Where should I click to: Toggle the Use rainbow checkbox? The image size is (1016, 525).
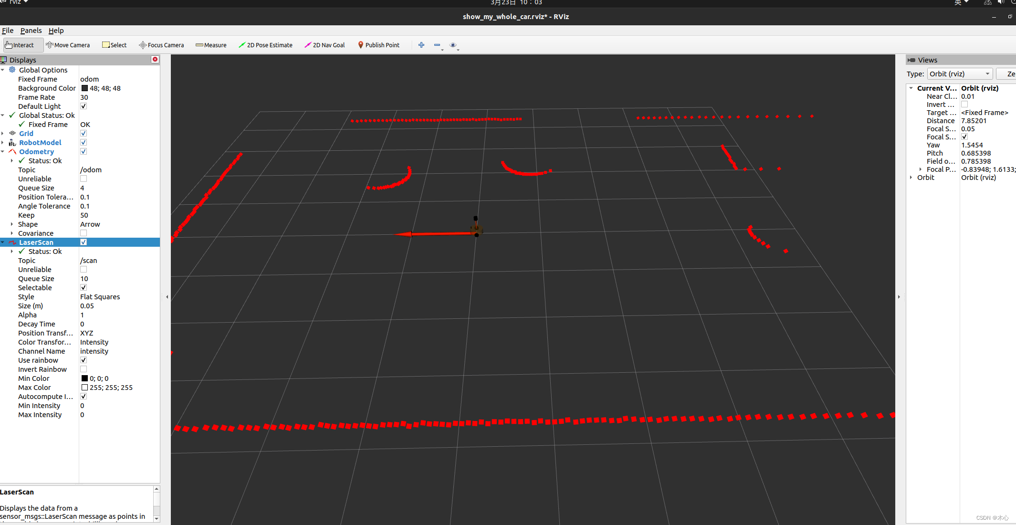(x=84, y=360)
